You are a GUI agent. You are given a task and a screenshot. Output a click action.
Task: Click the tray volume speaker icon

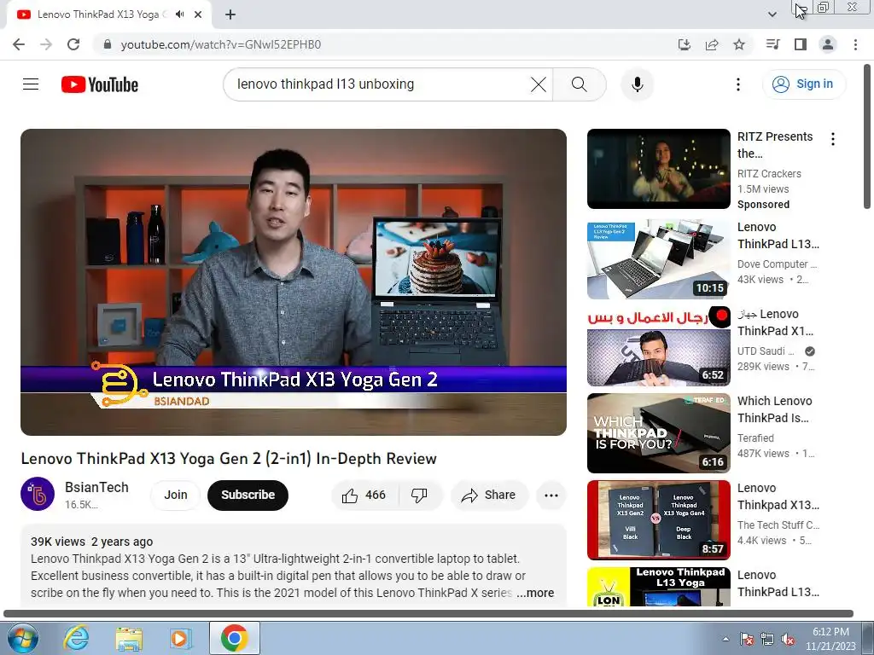(x=788, y=639)
